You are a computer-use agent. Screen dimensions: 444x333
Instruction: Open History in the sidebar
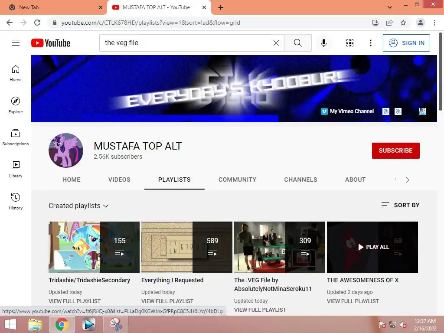16,201
